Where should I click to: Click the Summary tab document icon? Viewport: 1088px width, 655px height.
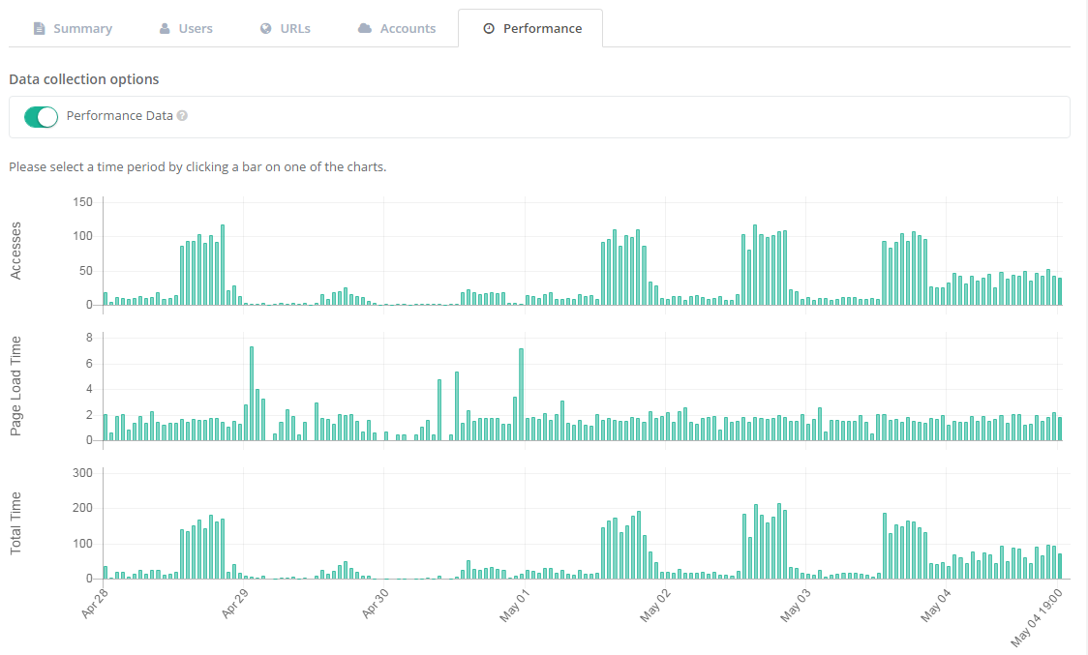point(40,29)
